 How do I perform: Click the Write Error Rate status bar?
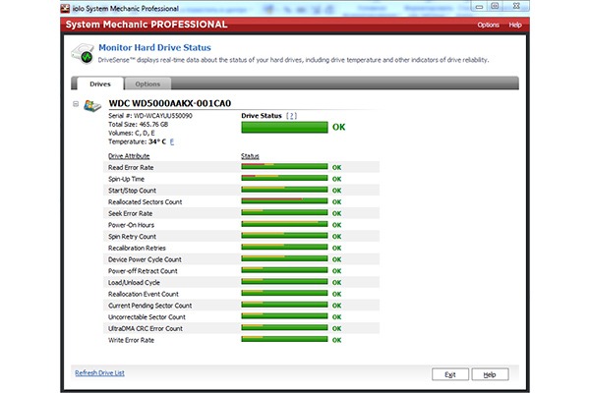pos(284,339)
